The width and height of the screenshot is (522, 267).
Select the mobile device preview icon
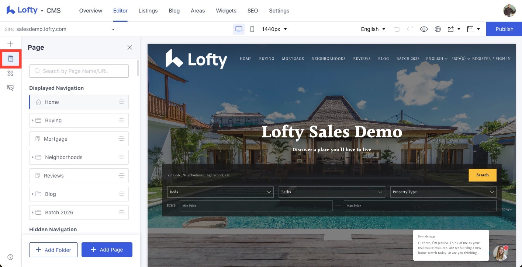tap(252, 29)
